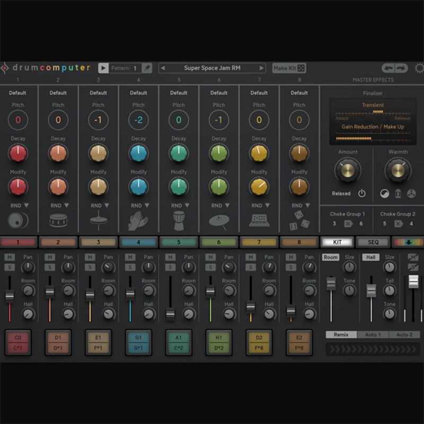Trigger the G1 drum pad
The image size is (424, 424).
(138, 342)
